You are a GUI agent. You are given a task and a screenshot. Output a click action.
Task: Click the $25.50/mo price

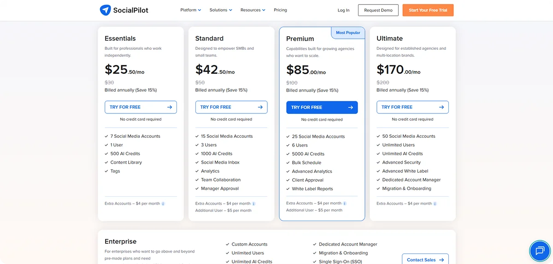[x=124, y=70]
